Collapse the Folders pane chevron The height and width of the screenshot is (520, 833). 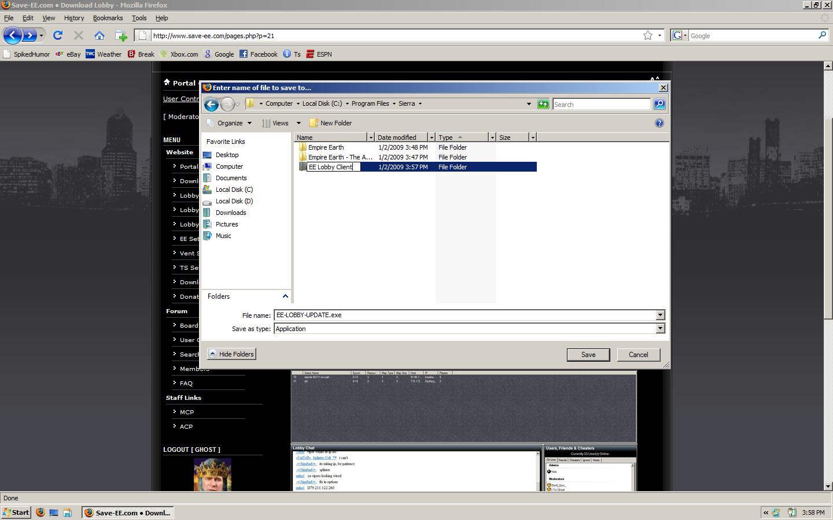tap(285, 296)
